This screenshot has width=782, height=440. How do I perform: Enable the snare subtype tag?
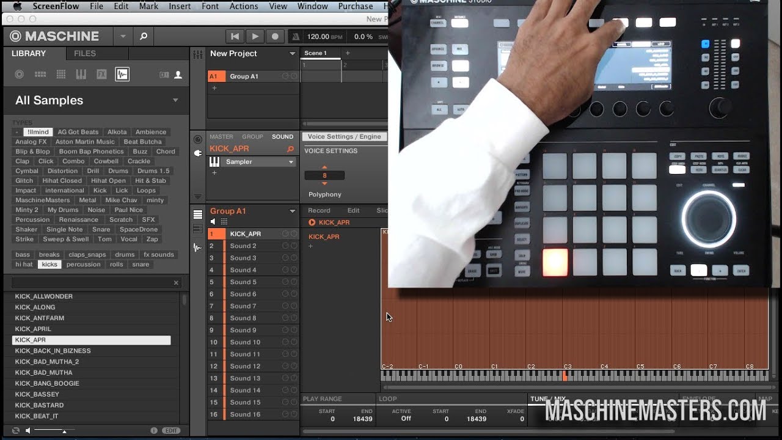(141, 265)
